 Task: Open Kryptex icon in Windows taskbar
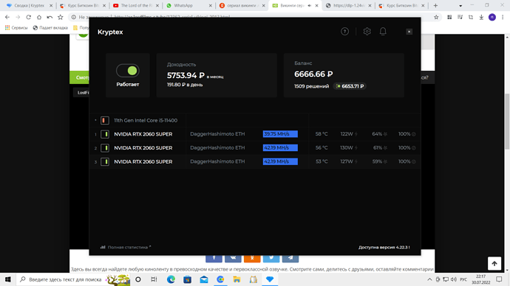pos(270,279)
